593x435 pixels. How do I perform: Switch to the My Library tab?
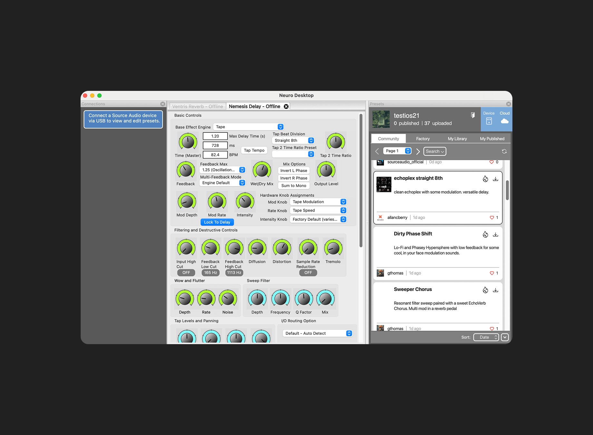pyautogui.click(x=457, y=139)
